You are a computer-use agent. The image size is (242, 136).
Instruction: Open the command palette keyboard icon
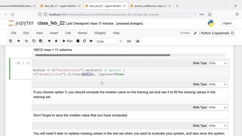pyautogui.click(x=129, y=41)
